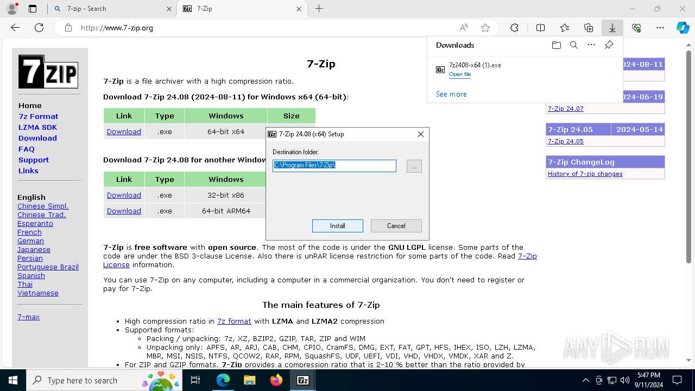Open Browser essentials heart icon
Screen dimensions: 695x391
[636, 28]
